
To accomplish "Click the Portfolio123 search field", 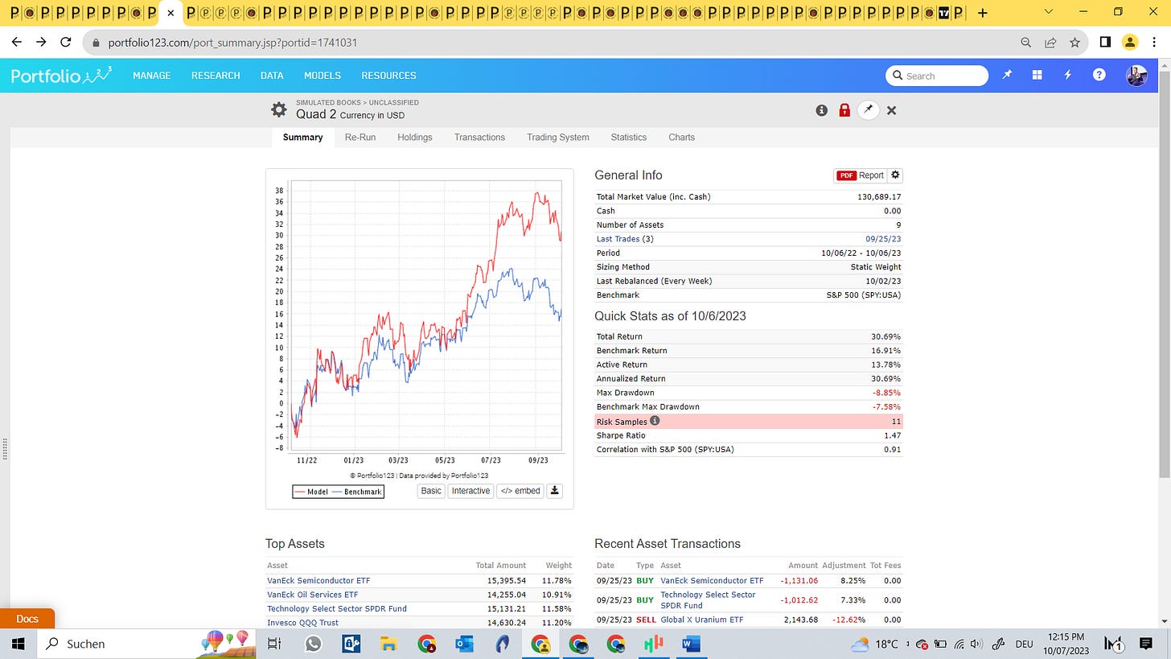I will (937, 76).
